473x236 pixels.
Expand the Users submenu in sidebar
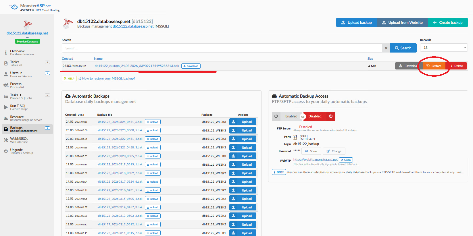pyautogui.click(x=21, y=73)
